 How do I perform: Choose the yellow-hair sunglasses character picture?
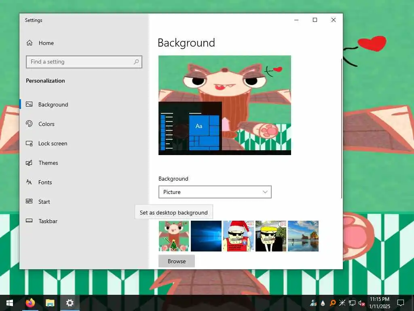(271, 236)
